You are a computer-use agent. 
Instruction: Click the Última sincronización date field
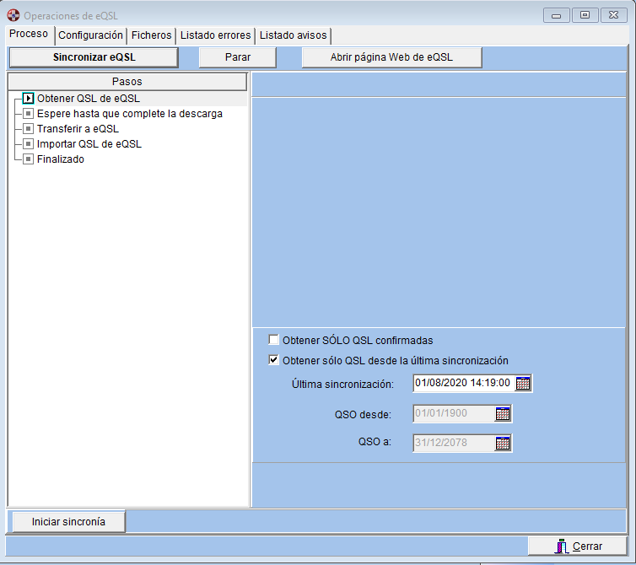point(464,384)
